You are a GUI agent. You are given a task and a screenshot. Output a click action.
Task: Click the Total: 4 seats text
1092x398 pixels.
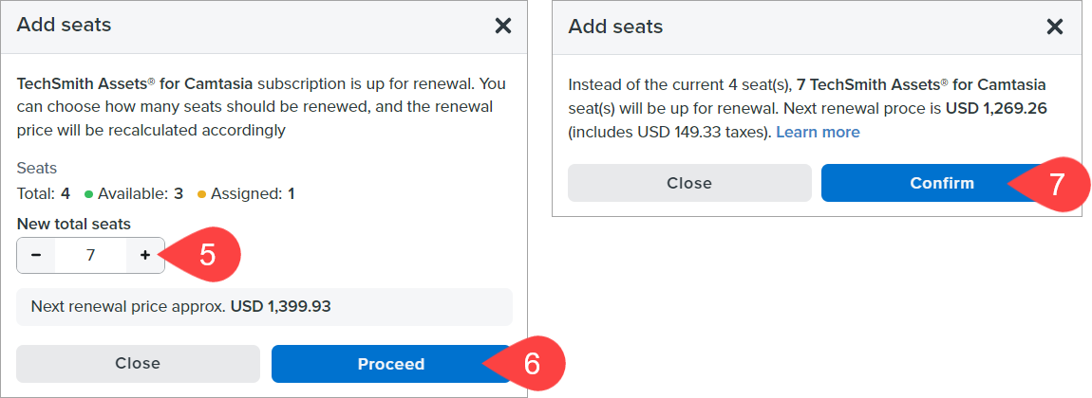[44, 194]
